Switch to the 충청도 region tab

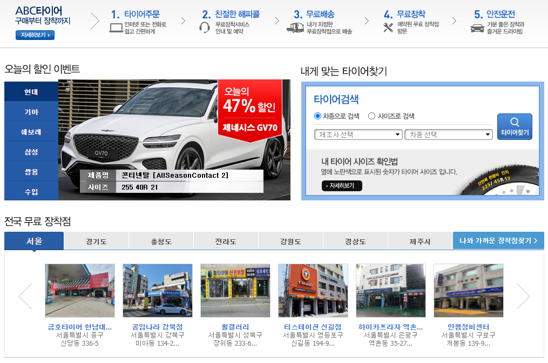(x=161, y=241)
